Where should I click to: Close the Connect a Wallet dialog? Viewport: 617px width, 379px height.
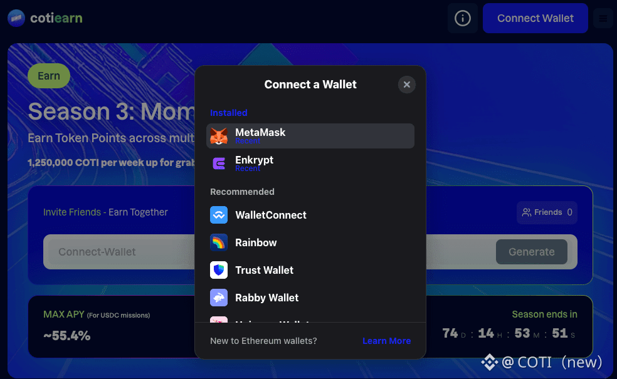click(407, 85)
